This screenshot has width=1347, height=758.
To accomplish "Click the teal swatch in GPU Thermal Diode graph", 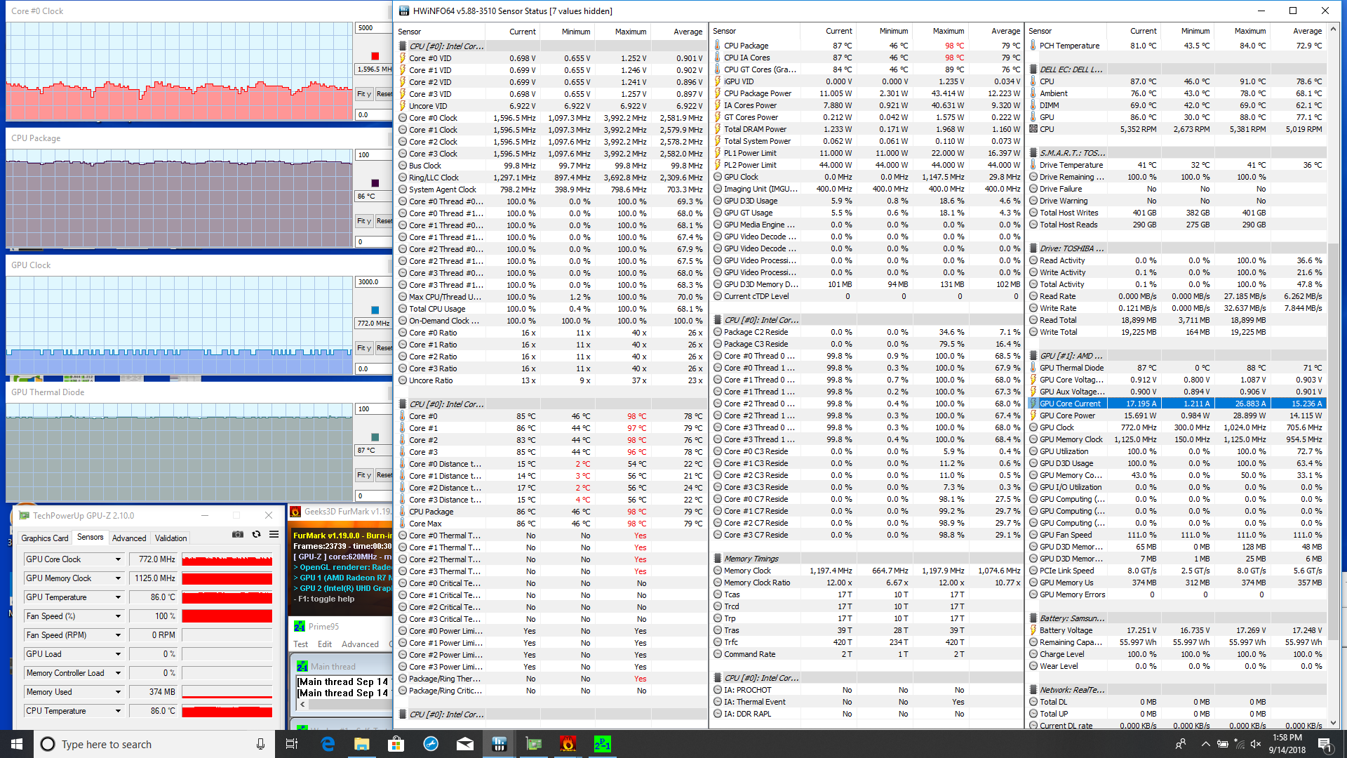I will 375,437.
